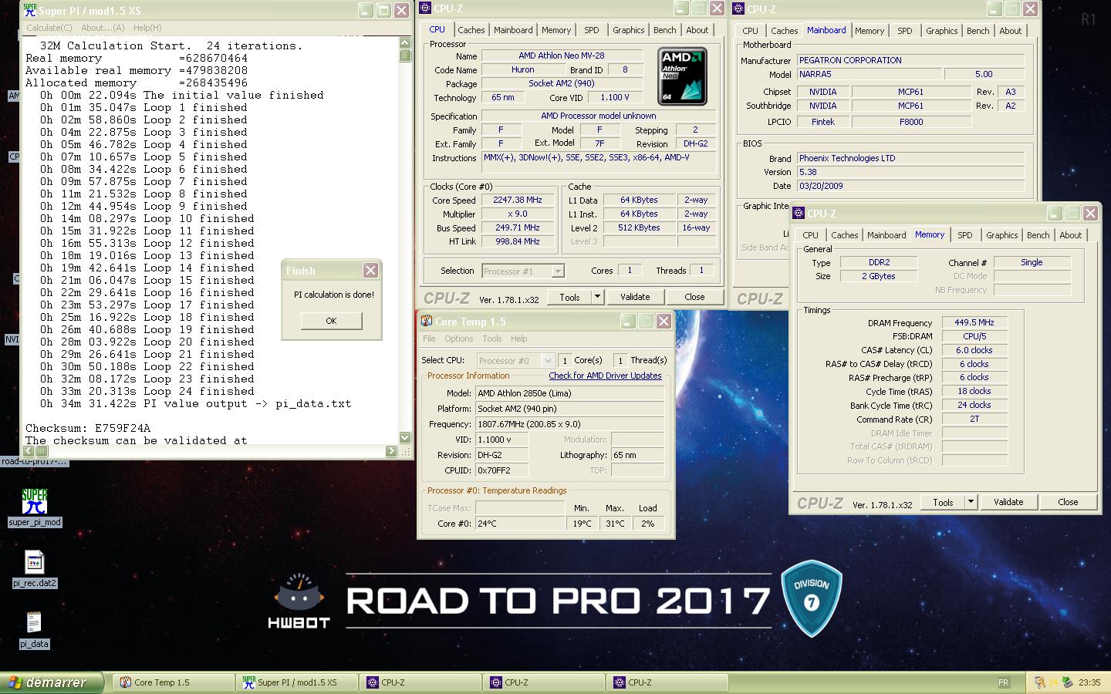
Task: Open the File menu in Core Temp
Action: (x=429, y=339)
